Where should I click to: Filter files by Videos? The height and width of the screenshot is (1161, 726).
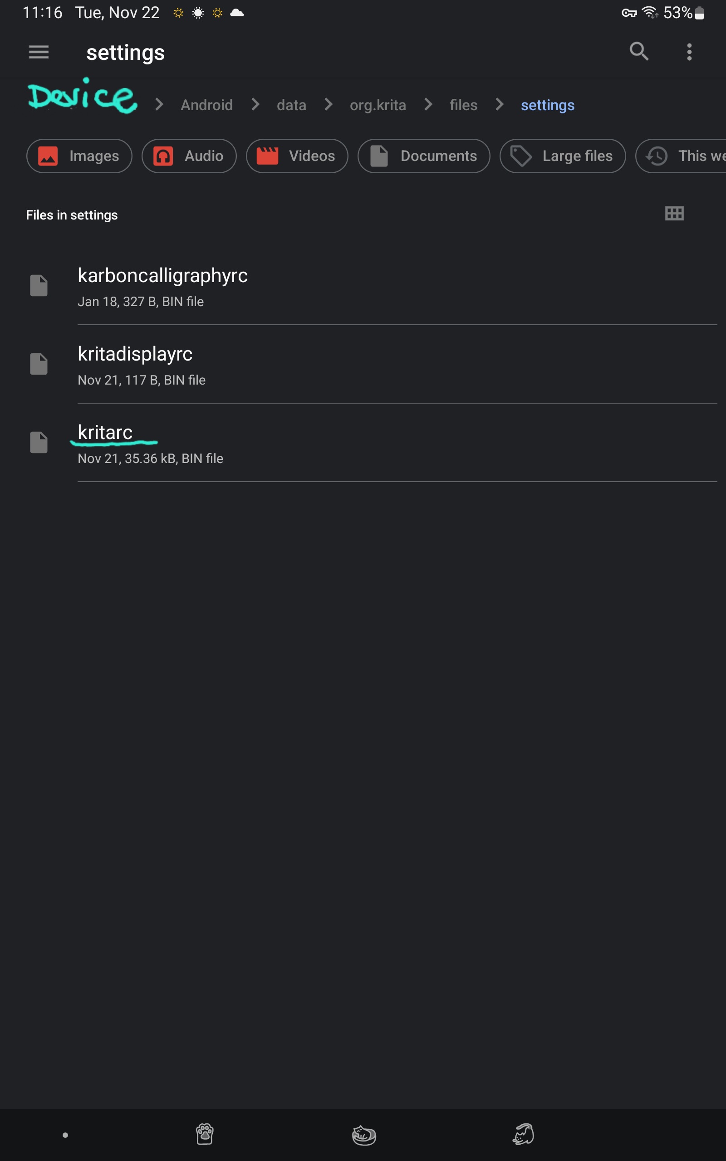[297, 156]
